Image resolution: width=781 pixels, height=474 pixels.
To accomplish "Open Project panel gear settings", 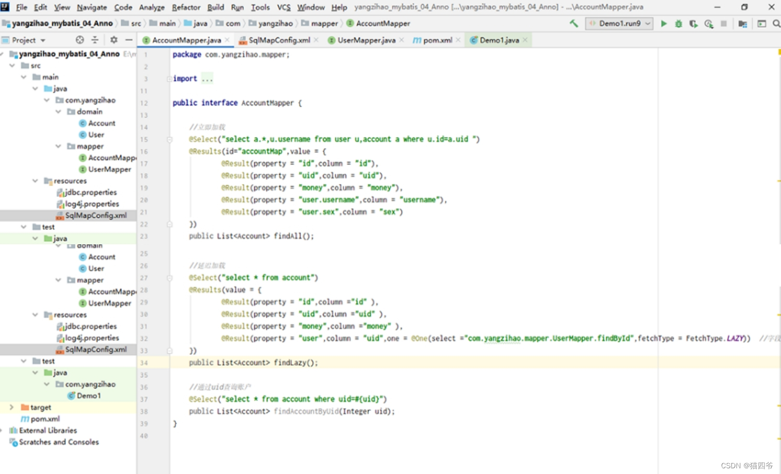I will coord(114,40).
